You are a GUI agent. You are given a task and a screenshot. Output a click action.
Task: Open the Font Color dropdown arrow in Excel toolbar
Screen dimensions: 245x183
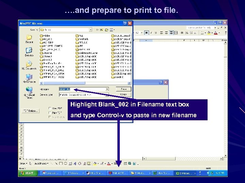[x=219, y=33]
